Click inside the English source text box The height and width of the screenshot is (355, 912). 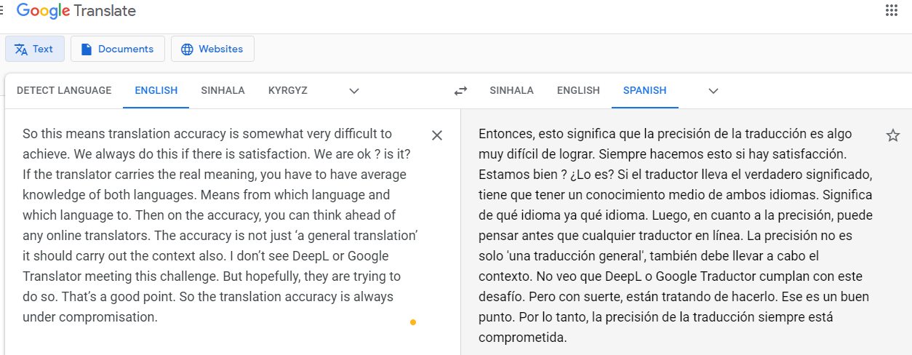click(220, 226)
